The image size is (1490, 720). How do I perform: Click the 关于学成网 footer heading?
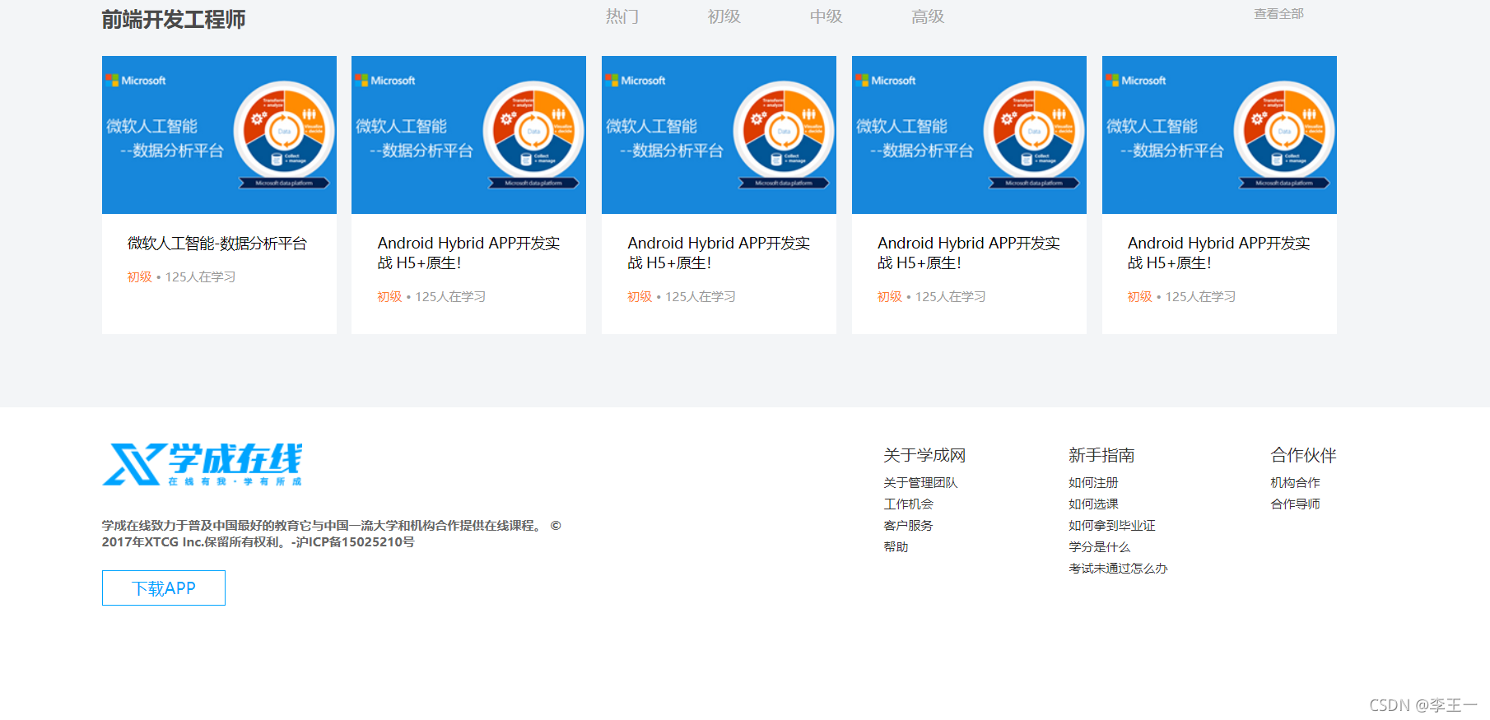[x=924, y=455]
